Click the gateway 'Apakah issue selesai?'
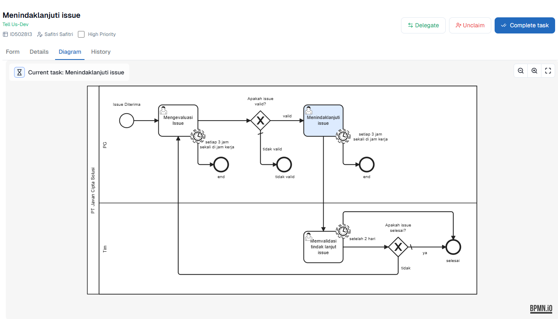Screen dimensions: 558x319 point(398,247)
